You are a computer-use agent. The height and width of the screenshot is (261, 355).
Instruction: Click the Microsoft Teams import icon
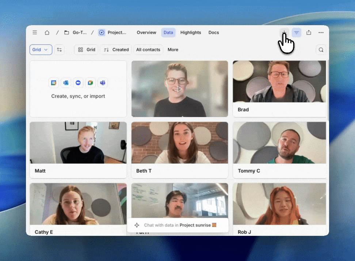(103, 83)
